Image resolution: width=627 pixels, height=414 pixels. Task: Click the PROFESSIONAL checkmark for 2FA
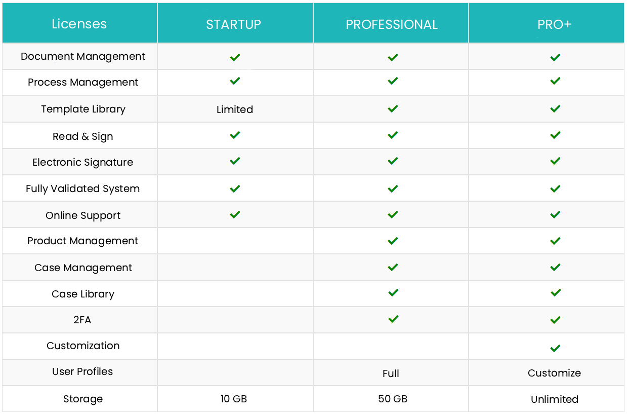[x=393, y=319]
